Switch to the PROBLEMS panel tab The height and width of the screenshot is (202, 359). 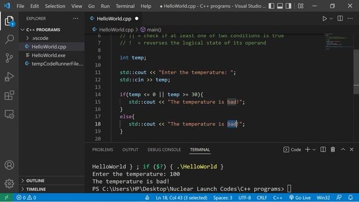103,150
